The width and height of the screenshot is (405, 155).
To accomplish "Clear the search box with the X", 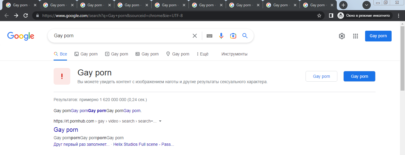I will coord(195,36).
